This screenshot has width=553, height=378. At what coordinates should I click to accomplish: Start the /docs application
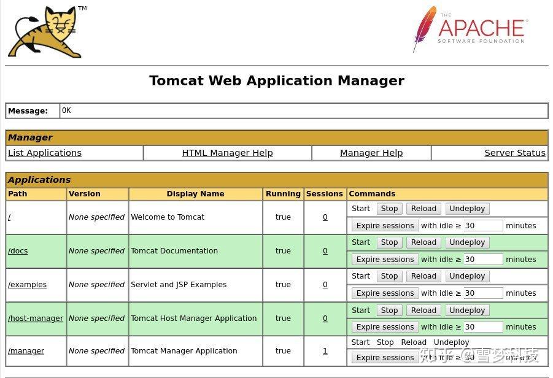click(x=360, y=242)
